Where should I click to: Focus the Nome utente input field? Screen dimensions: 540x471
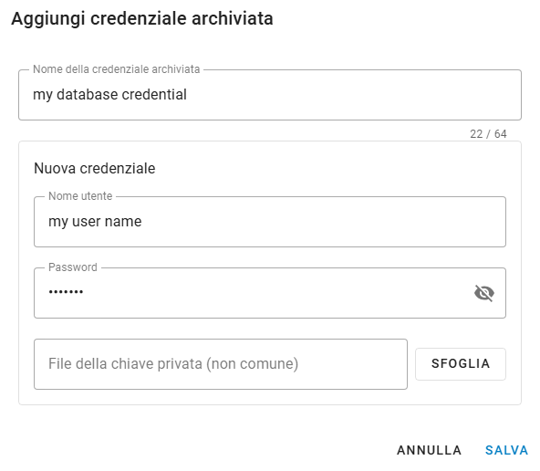270,222
